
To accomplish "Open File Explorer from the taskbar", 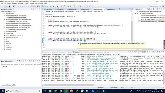I will (50, 91).
